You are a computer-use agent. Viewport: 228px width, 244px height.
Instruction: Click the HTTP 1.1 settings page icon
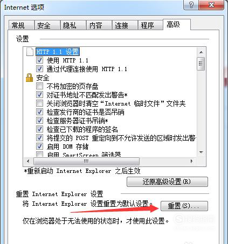click(30, 52)
